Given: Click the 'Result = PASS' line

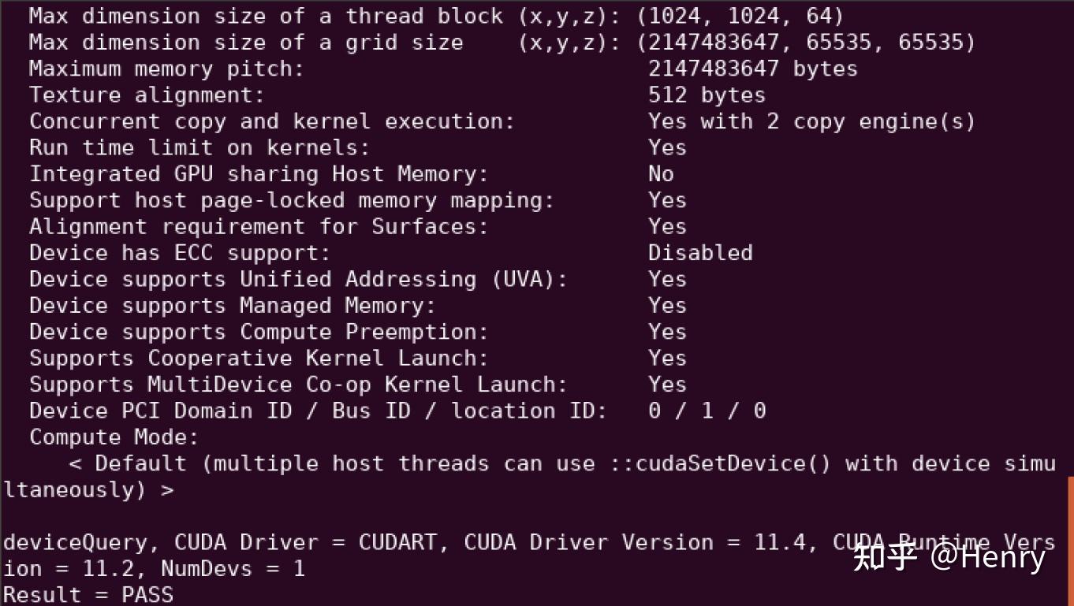Looking at the screenshot, I should coord(88,594).
